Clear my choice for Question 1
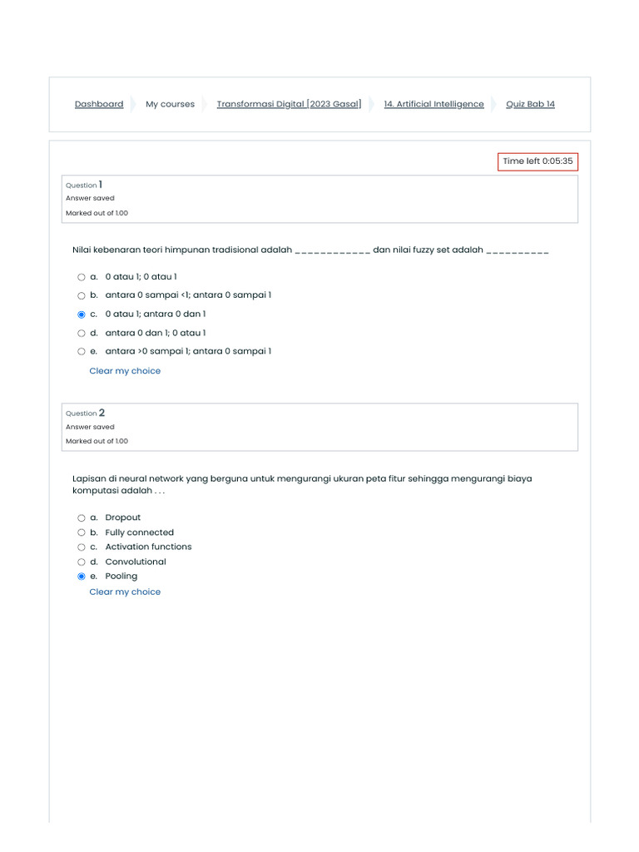Viewport: 639px width, 852px height. 125,371
